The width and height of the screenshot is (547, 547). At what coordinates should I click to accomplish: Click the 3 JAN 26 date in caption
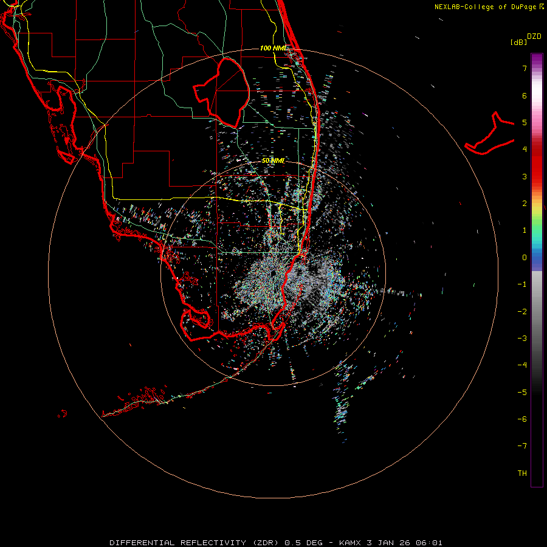pos(390,543)
